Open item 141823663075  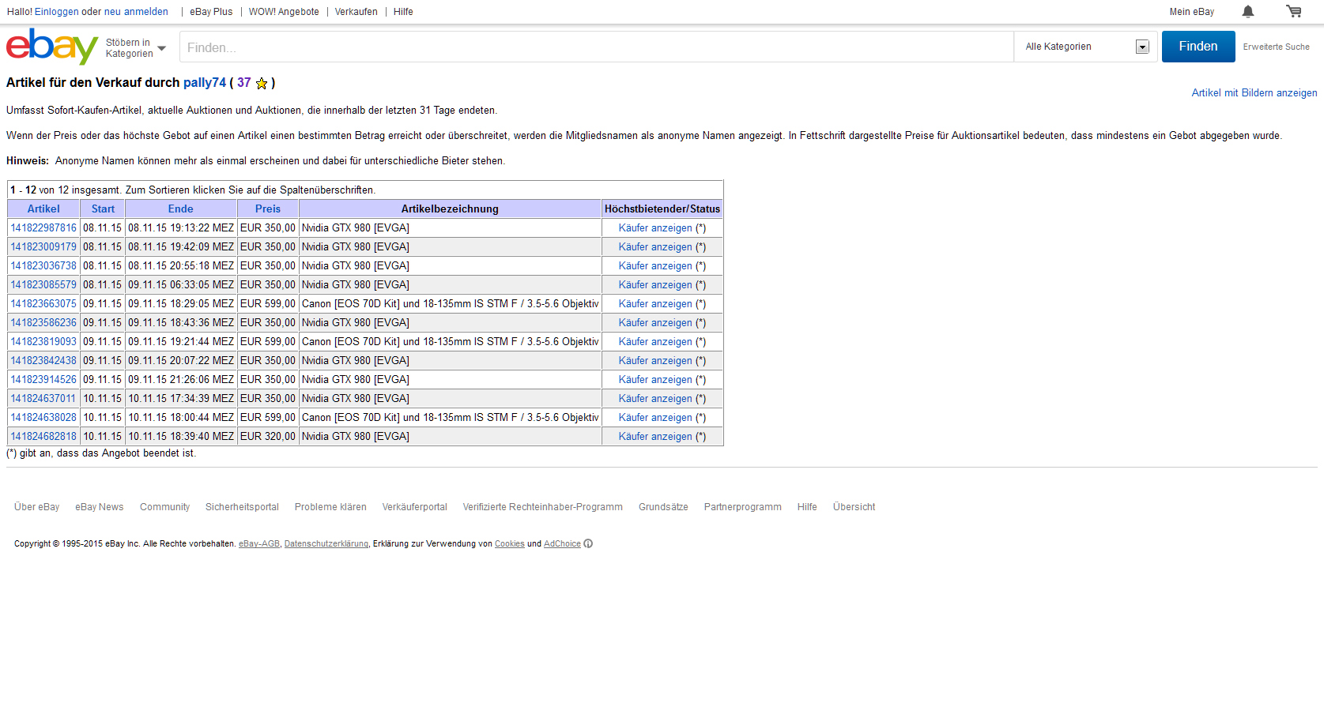tap(43, 304)
